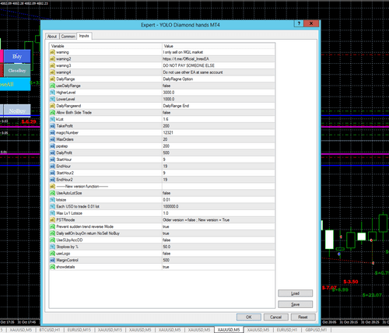This screenshot has width=389, height=333.
Task: Click the icon beside UseAutoLotSize variable
Action: pos(53,193)
